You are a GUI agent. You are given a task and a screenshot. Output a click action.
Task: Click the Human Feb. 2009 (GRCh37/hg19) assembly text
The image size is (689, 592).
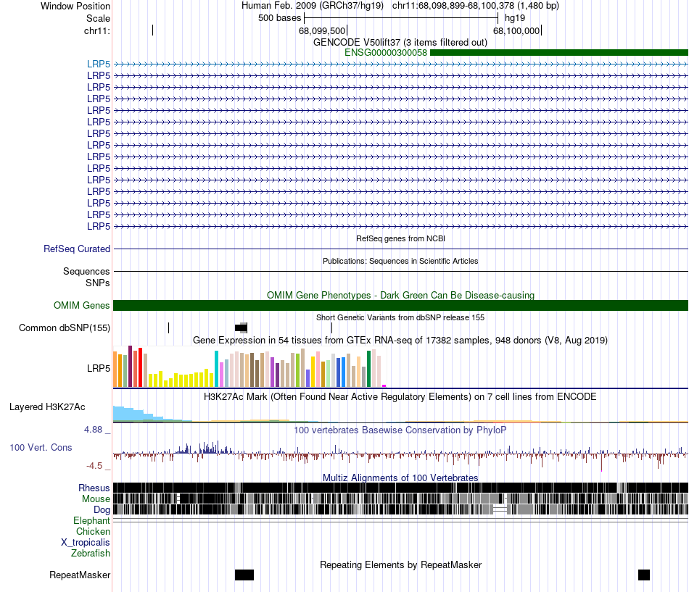point(313,6)
